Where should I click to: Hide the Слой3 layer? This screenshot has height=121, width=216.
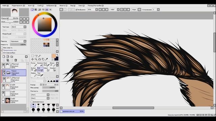pos(3,92)
